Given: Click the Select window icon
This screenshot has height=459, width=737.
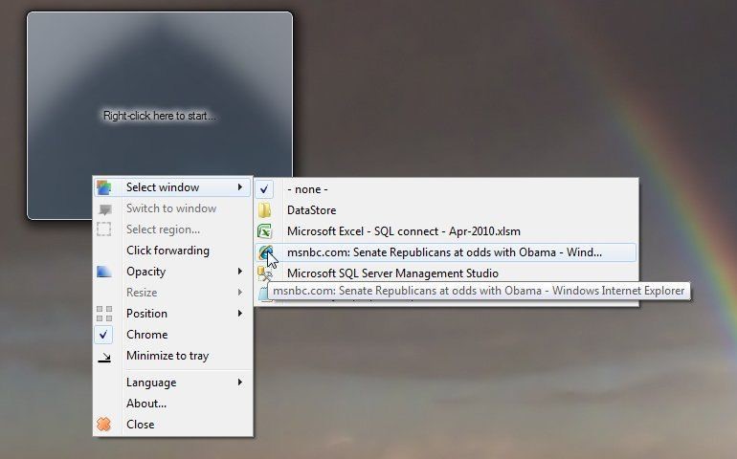Looking at the screenshot, I should pyautogui.click(x=104, y=187).
